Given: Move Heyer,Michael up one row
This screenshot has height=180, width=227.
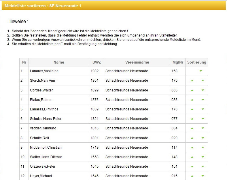Looking at the screenshot, I should click(192, 176).
